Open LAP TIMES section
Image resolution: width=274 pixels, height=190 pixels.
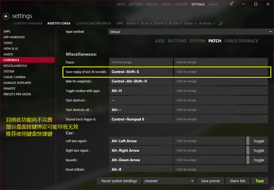tap(136, 4)
